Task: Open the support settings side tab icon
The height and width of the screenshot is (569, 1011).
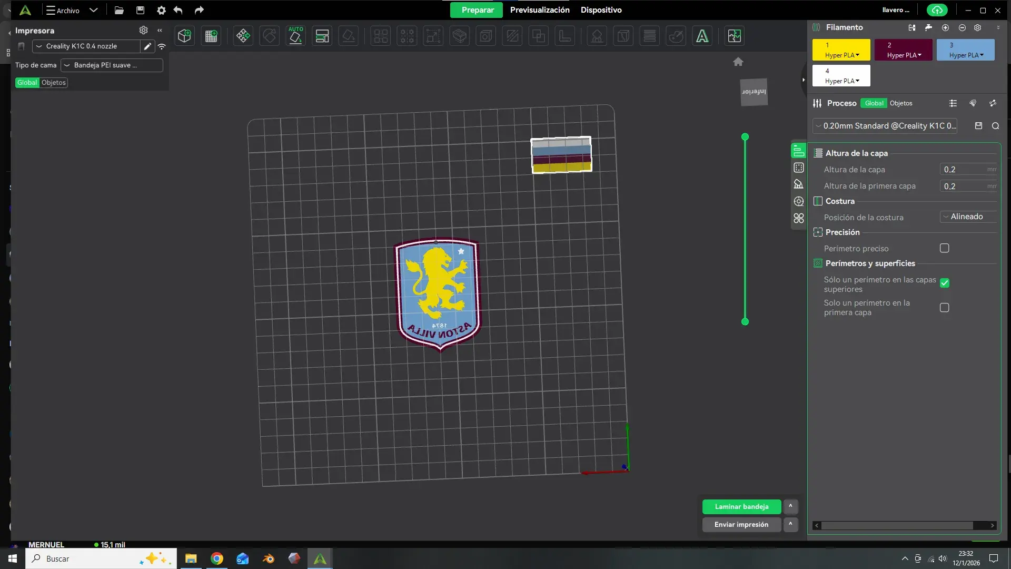Action: [x=799, y=184]
